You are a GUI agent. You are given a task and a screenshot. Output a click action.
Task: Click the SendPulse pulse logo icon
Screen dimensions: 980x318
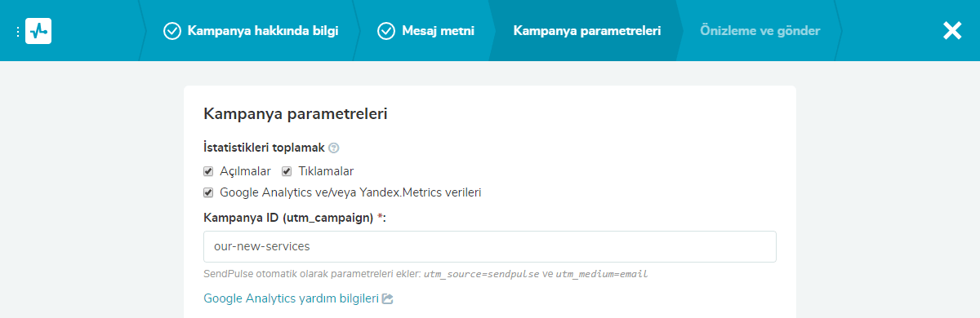(38, 31)
